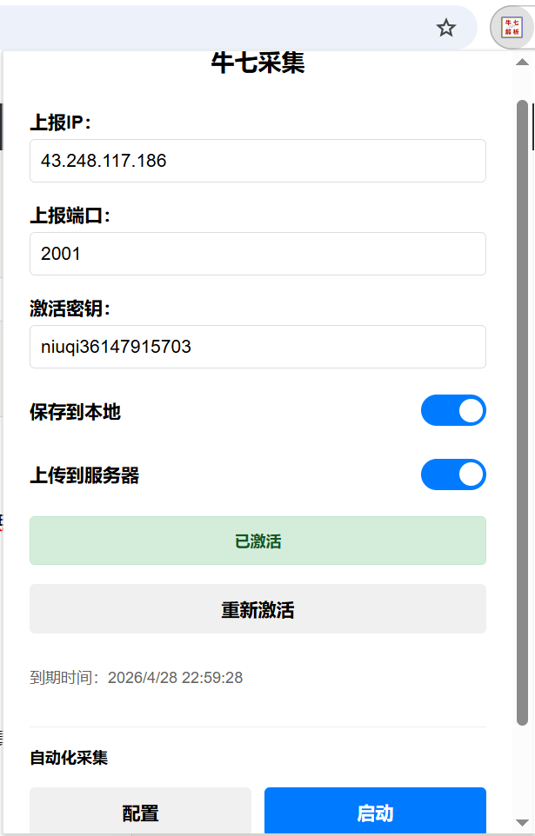Click the green 已激活 status banner
This screenshot has width=535, height=836.
tap(257, 541)
